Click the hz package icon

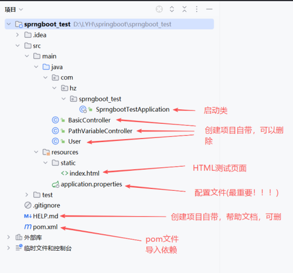click(x=64, y=88)
